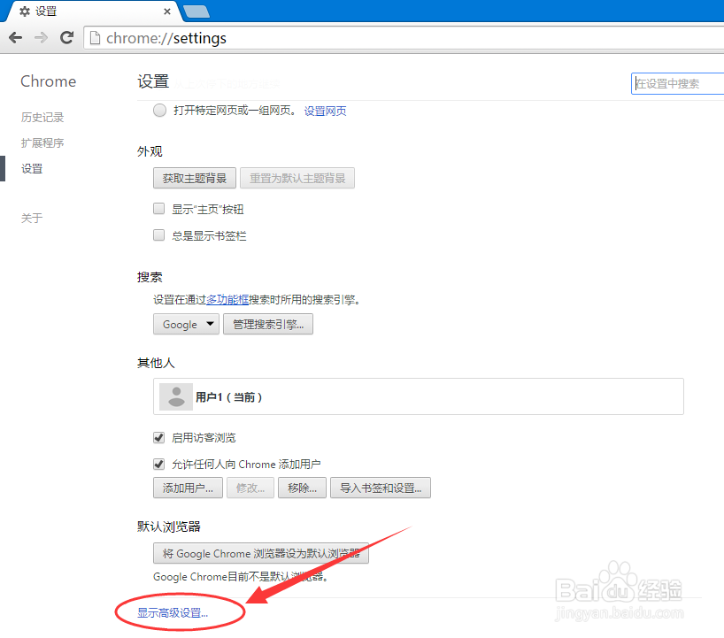Image resolution: width=724 pixels, height=638 pixels.
Task: Go back using the back arrow
Action: click(16, 37)
